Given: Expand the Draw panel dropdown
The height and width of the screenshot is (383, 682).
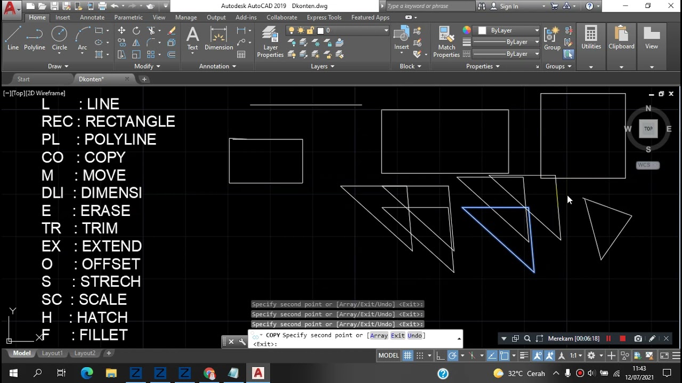Looking at the screenshot, I should 58,66.
